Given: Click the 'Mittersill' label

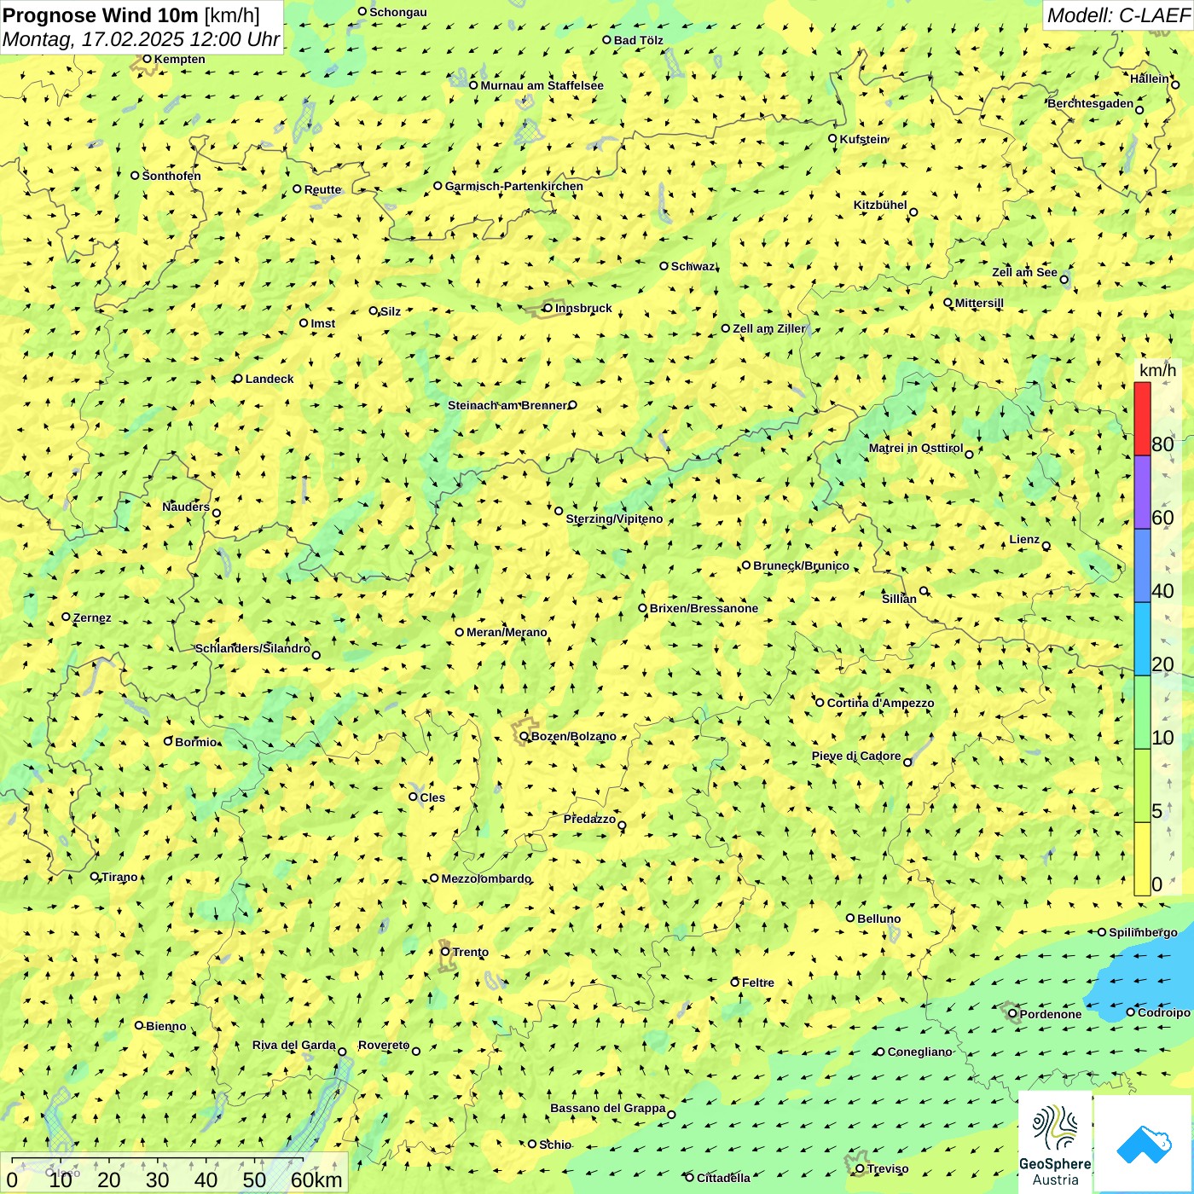Looking at the screenshot, I should 979,303.
